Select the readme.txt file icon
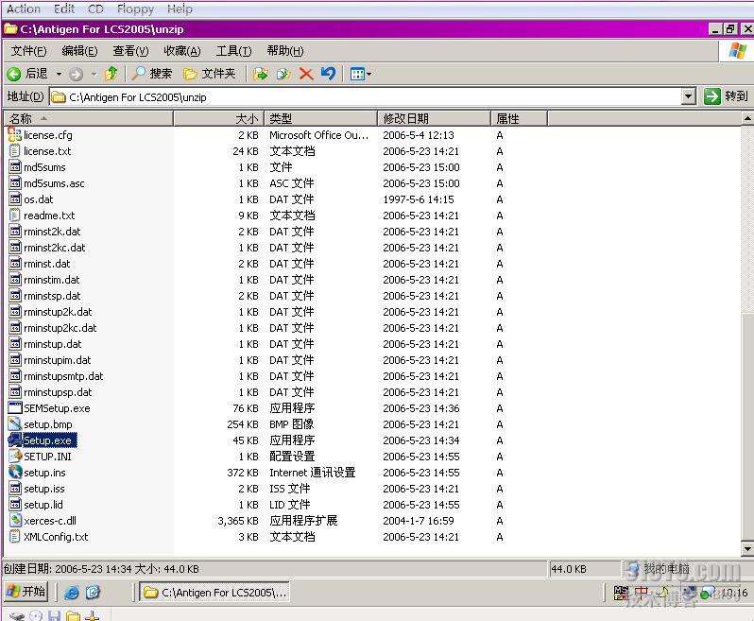 tap(15, 215)
